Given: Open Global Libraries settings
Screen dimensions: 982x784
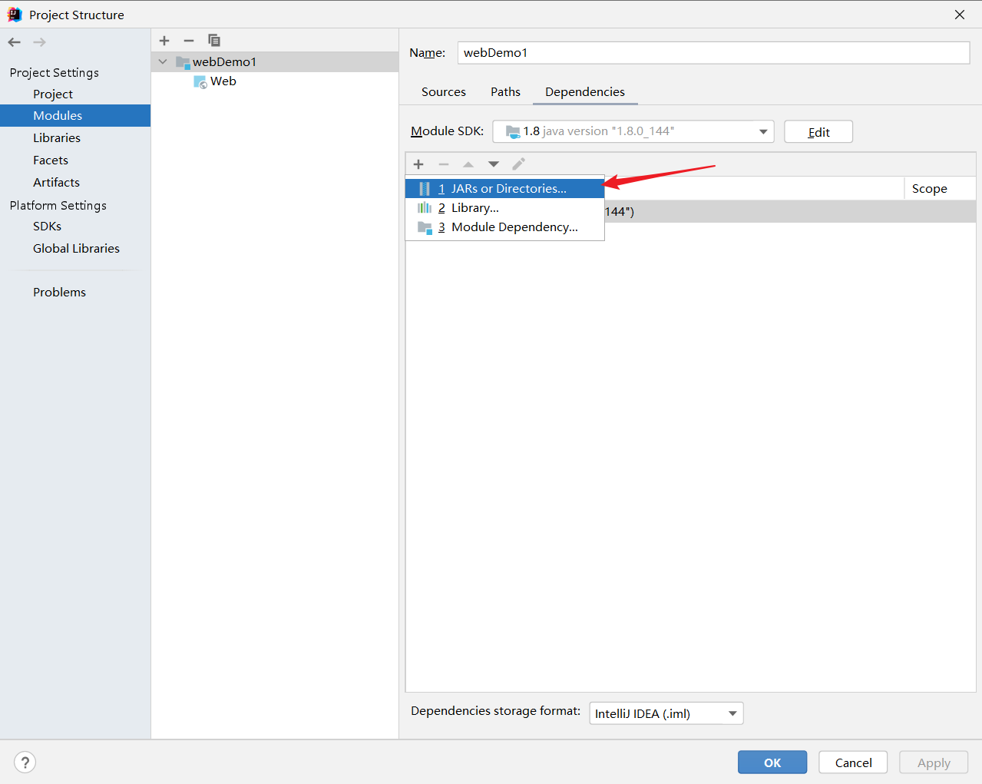Looking at the screenshot, I should point(76,248).
